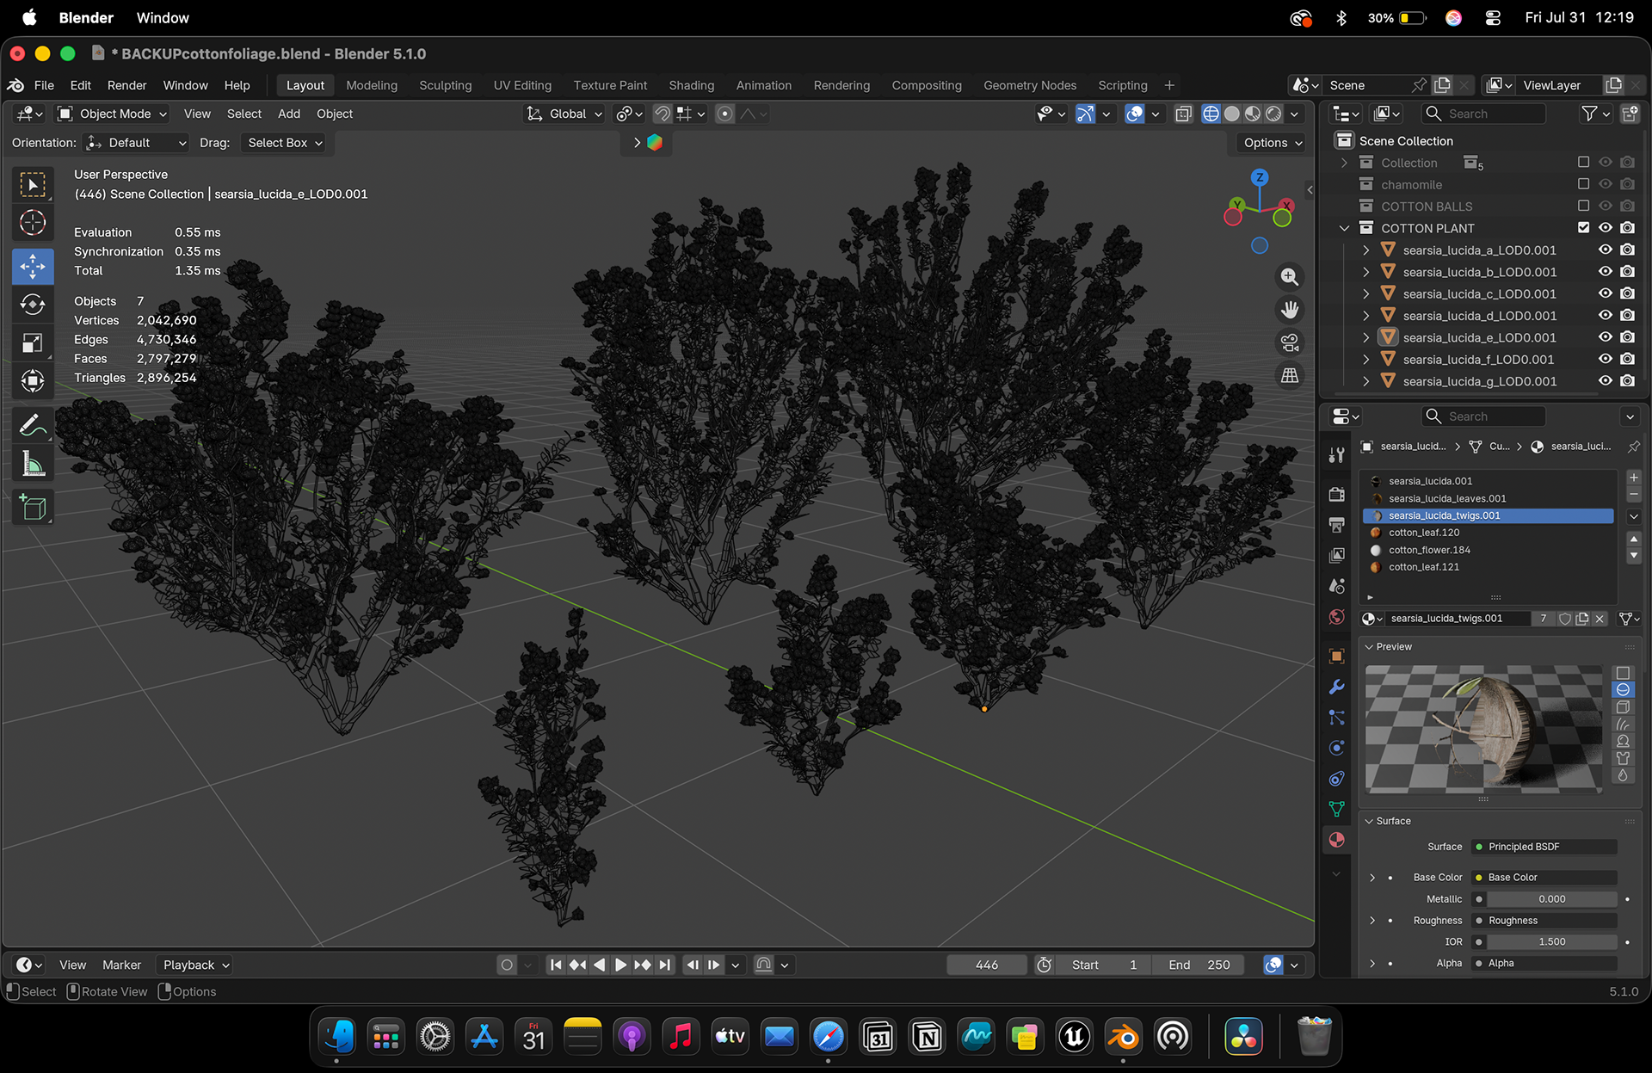Image resolution: width=1652 pixels, height=1073 pixels.
Task: Select the Add Cube tool
Action: coord(33,508)
